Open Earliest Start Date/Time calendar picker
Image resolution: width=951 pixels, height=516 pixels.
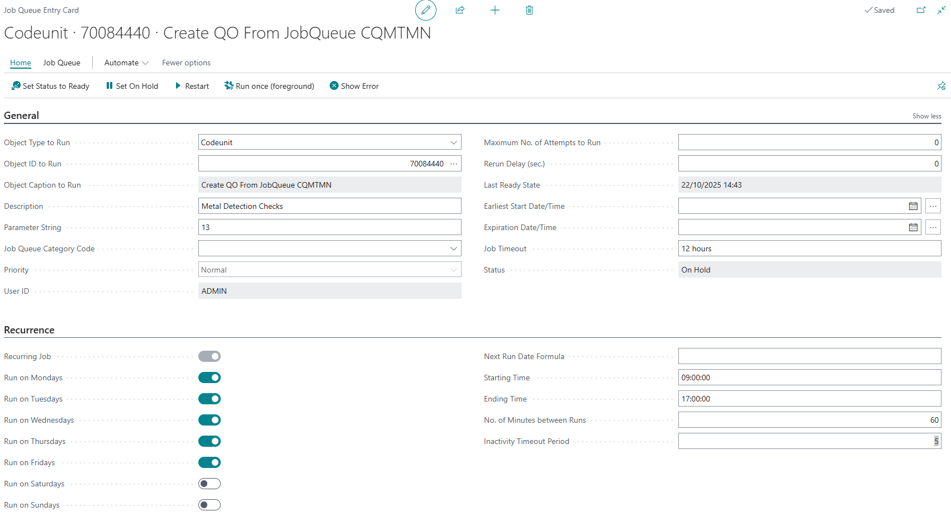[x=913, y=206]
